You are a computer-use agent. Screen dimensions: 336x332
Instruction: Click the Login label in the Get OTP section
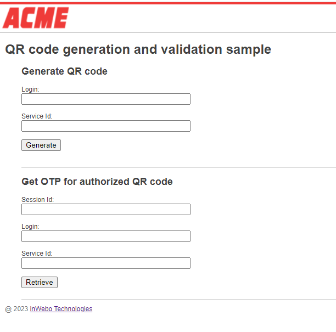point(30,227)
